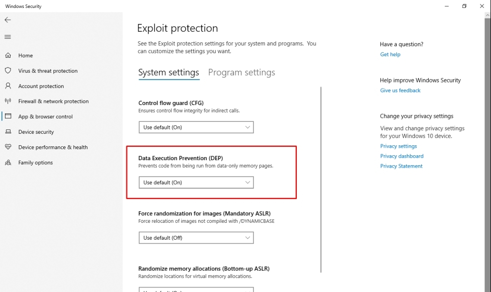Viewport: 491px width, 292px height.
Task: Select the System settings tab
Action: pos(169,73)
